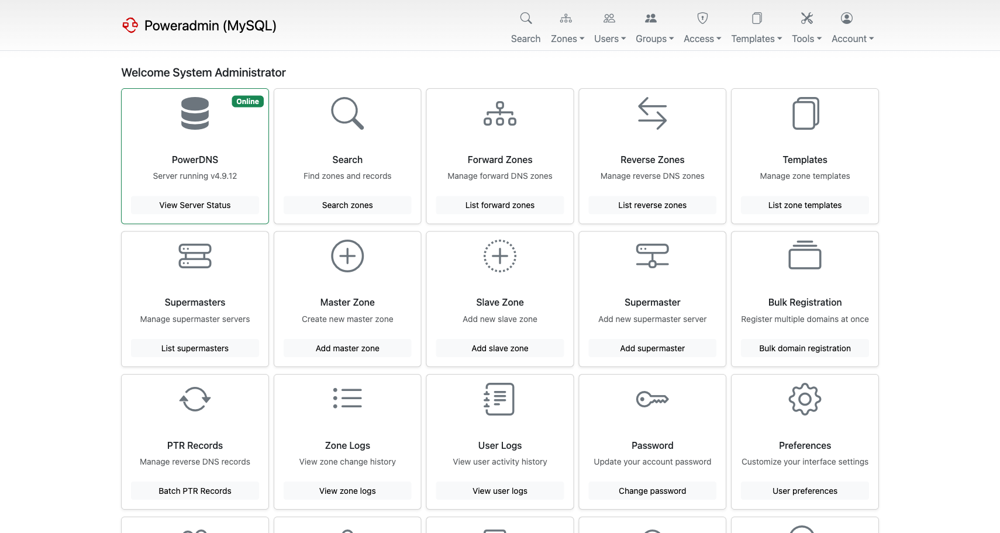Viewport: 1000px width, 533px height.
Task: Select the PowerDNS database icon
Action: tap(195, 113)
